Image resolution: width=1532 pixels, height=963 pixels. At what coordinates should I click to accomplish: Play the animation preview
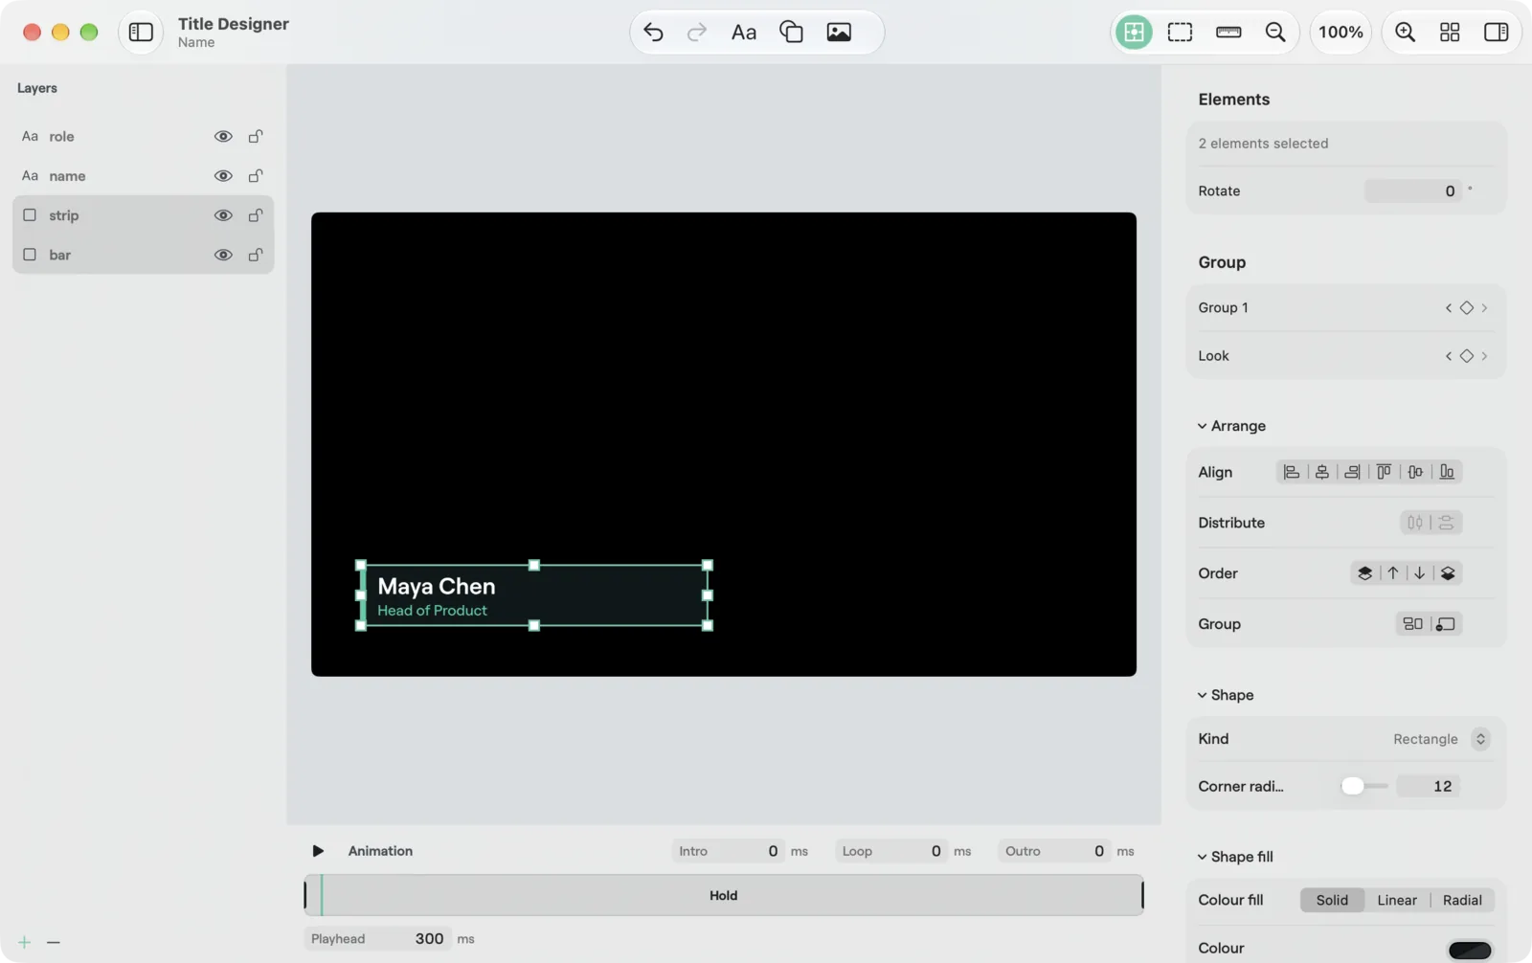pyautogui.click(x=318, y=851)
